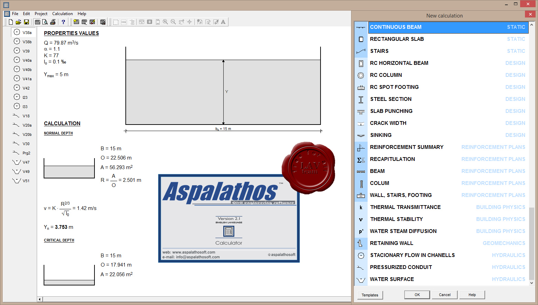Click the list scrollbar up arrow
The width and height of the screenshot is (538, 305).
(532, 24)
